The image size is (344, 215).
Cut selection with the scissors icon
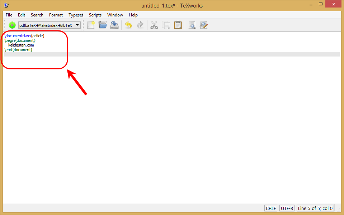(154, 25)
